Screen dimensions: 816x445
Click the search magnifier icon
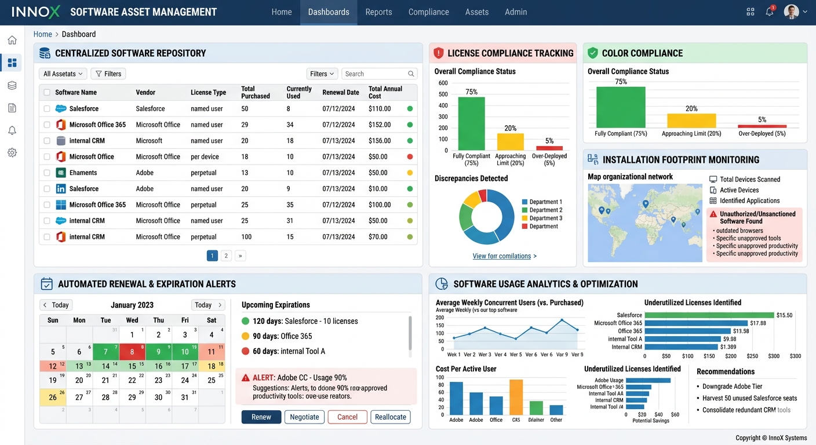[x=411, y=74]
